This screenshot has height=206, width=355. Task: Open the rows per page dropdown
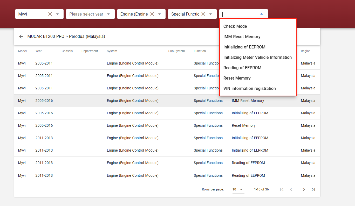pos(238,189)
